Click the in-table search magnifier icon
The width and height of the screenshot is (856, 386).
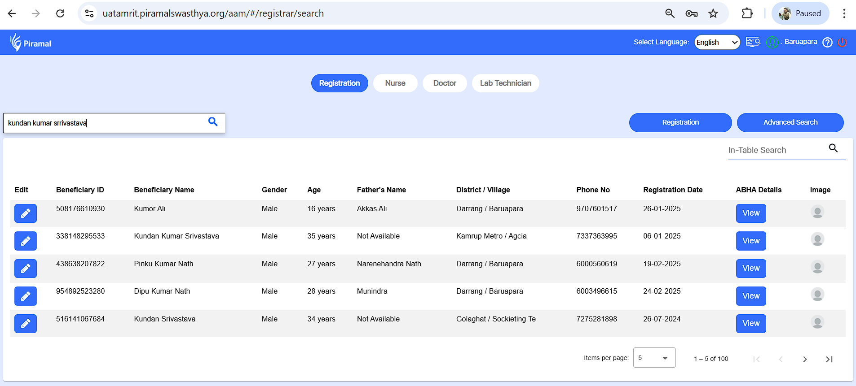click(833, 148)
